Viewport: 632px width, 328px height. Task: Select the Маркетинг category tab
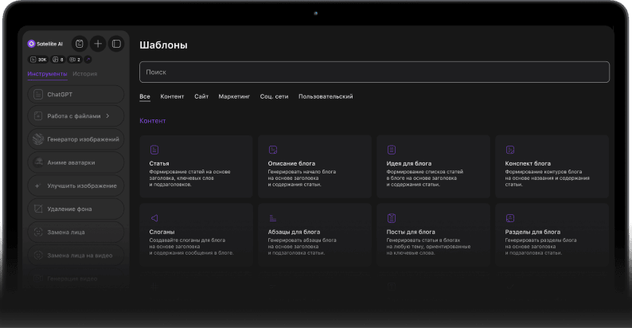(234, 96)
